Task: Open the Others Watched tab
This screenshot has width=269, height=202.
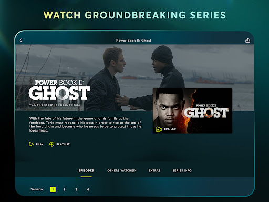Action: [x=121, y=171]
